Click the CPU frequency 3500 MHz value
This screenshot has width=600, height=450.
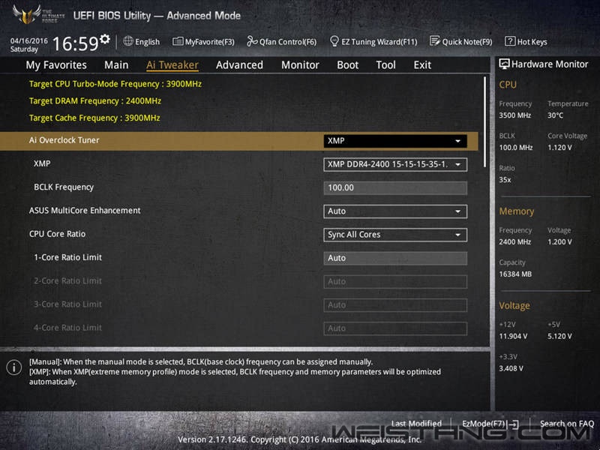514,115
